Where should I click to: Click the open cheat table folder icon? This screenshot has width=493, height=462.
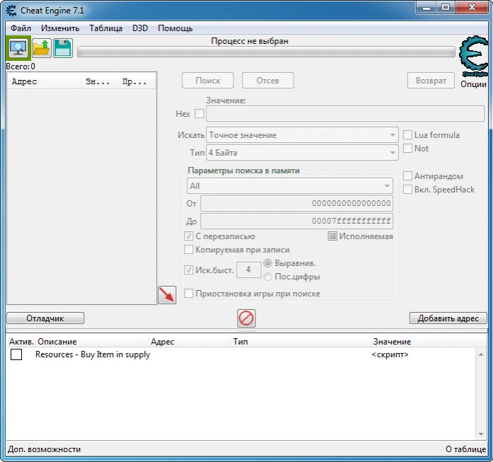(x=41, y=48)
